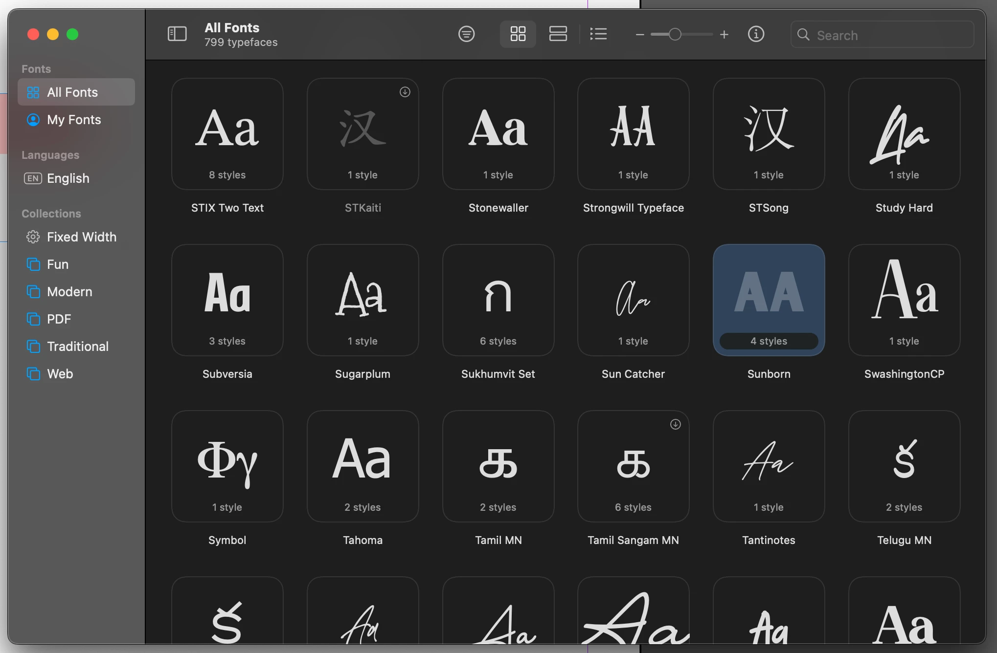Toggle the sidebar visibility button
The image size is (997, 653).
[x=177, y=34]
